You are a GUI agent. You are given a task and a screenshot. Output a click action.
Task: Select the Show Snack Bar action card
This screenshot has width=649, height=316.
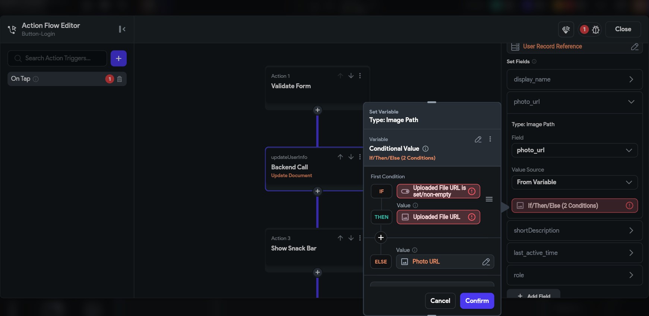point(314,250)
